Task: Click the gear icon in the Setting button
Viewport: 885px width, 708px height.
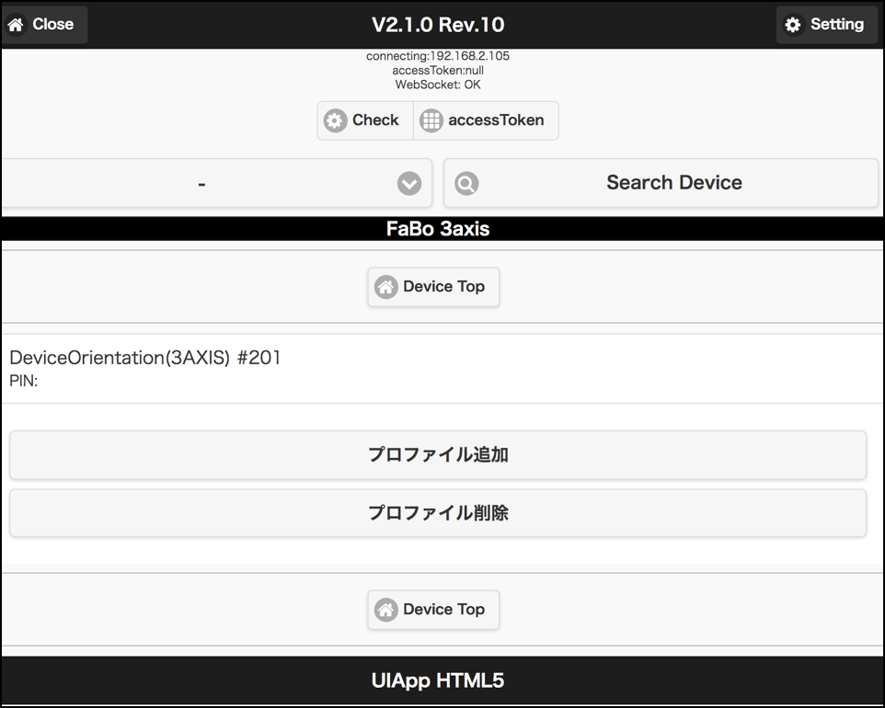Action: (x=792, y=25)
